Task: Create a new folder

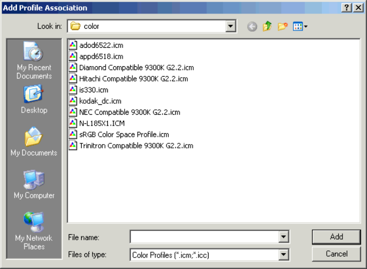Action: pos(283,26)
